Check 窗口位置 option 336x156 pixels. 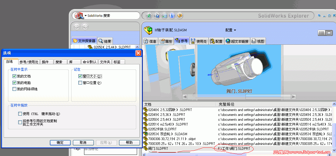tap(80, 83)
